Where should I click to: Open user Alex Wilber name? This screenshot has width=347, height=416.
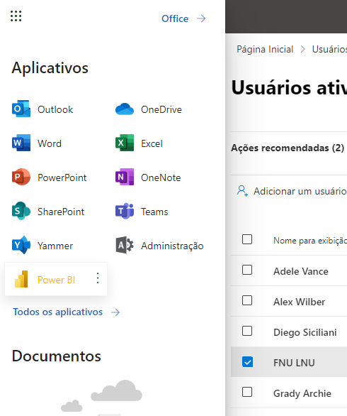tap(299, 302)
